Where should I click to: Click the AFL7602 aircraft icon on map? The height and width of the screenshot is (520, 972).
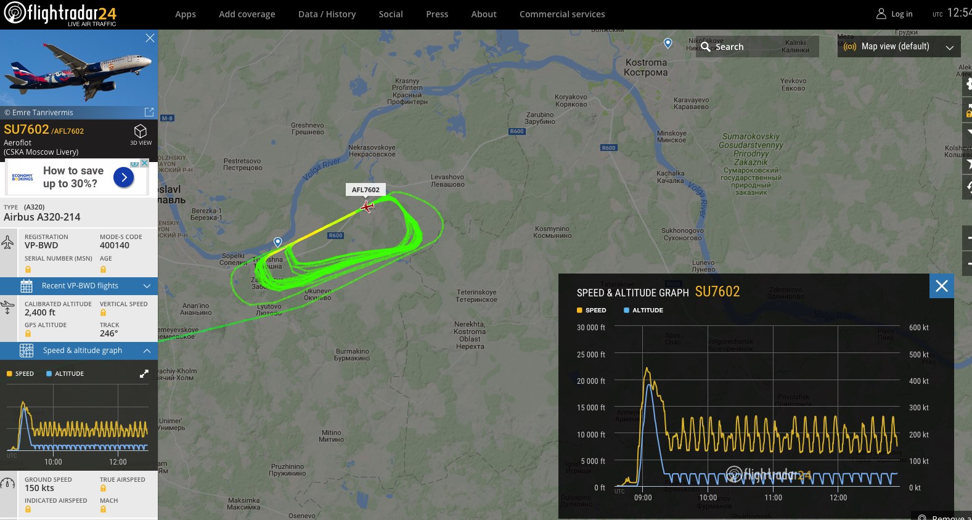coord(367,207)
